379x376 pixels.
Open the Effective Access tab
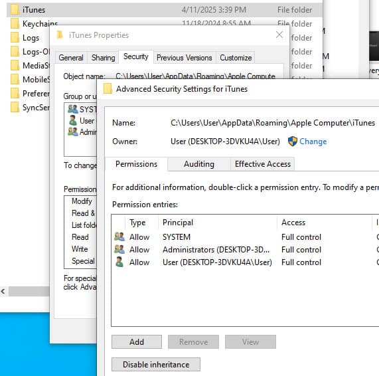click(263, 164)
